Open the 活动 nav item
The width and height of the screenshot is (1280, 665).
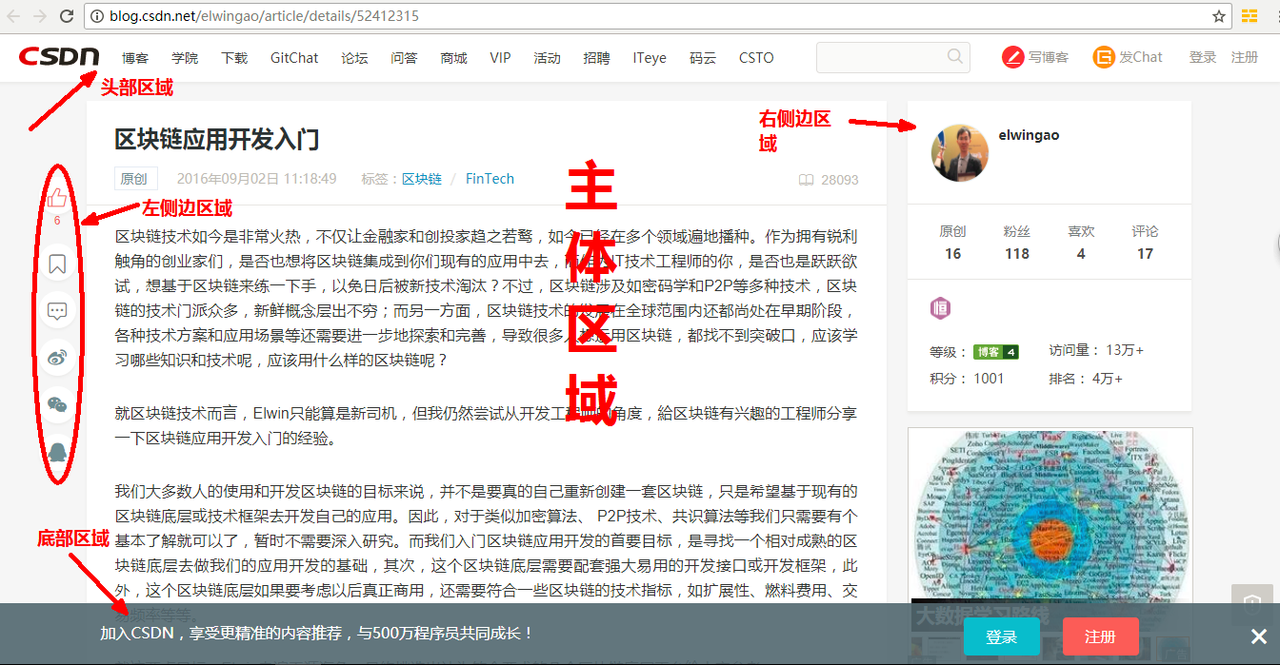(547, 58)
